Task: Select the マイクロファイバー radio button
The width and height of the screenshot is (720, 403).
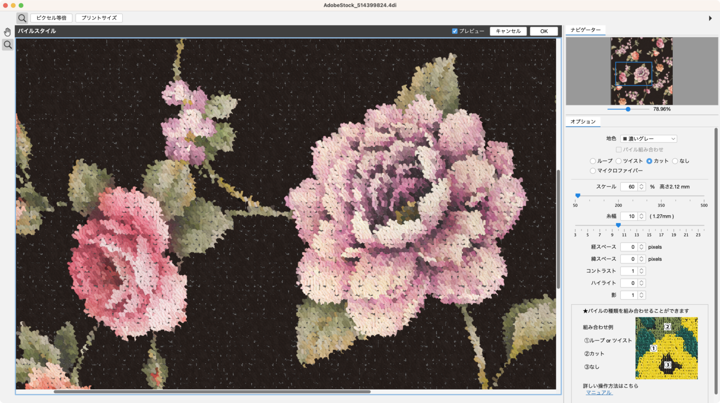Action: point(593,171)
